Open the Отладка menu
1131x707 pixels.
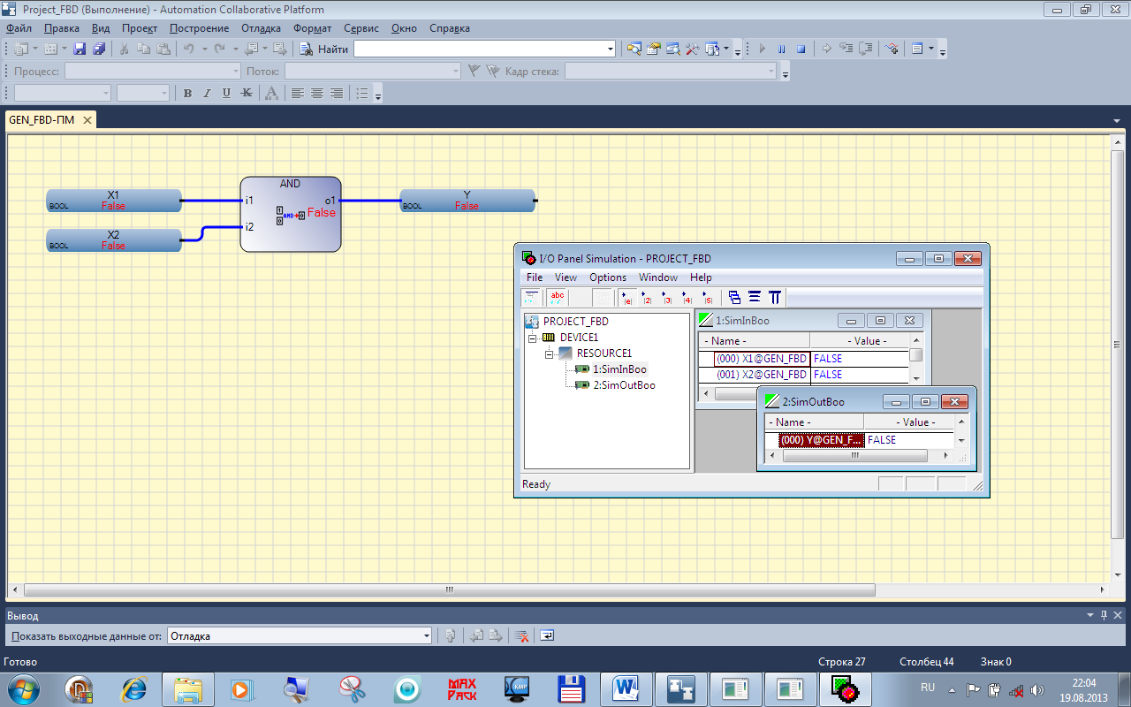coord(261,28)
